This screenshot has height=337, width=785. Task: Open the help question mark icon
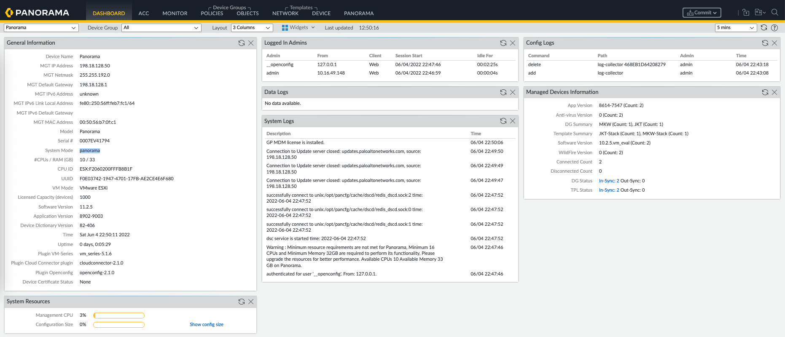click(774, 28)
